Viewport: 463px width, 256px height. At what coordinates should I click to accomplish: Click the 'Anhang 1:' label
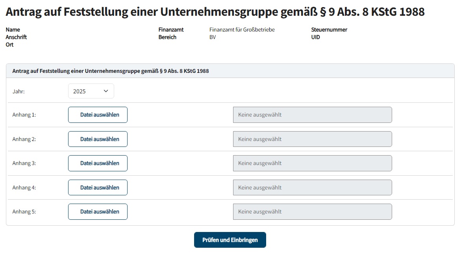tap(24, 115)
